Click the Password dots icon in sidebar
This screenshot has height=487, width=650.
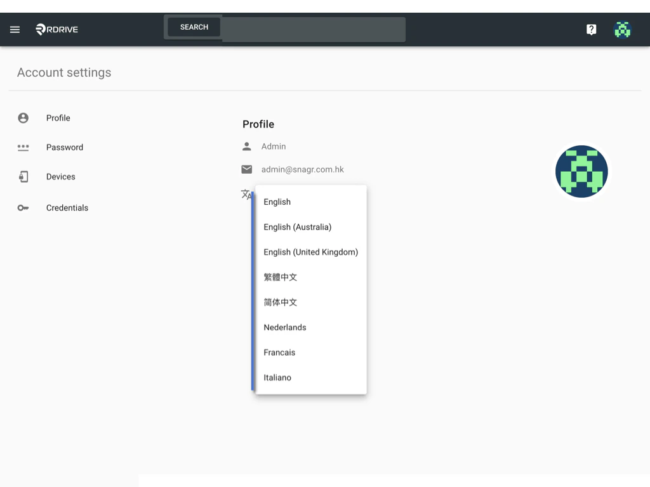pyautogui.click(x=23, y=147)
